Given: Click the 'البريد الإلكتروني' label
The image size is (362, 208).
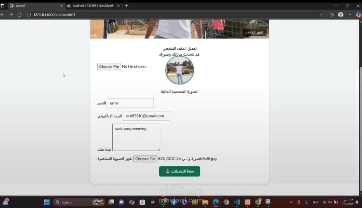Looking at the screenshot, I should coord(110,116).
